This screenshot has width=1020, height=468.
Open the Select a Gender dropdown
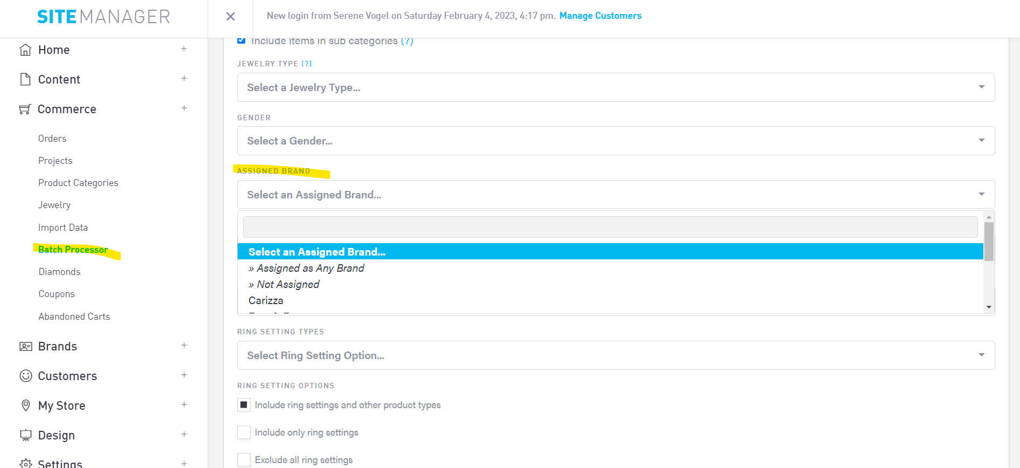(x=615, y=141)
